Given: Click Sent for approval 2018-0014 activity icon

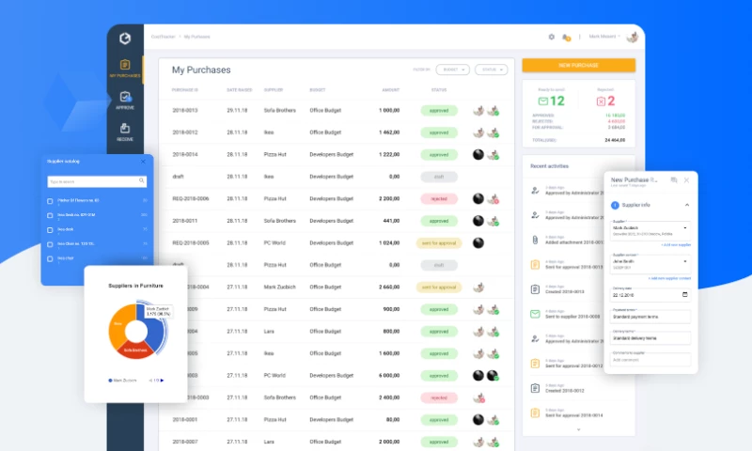Looking at the screenshot, I should click(x=535, y=412).
